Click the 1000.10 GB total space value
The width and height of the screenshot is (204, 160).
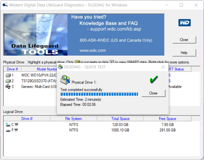click(x=120, y=130)
